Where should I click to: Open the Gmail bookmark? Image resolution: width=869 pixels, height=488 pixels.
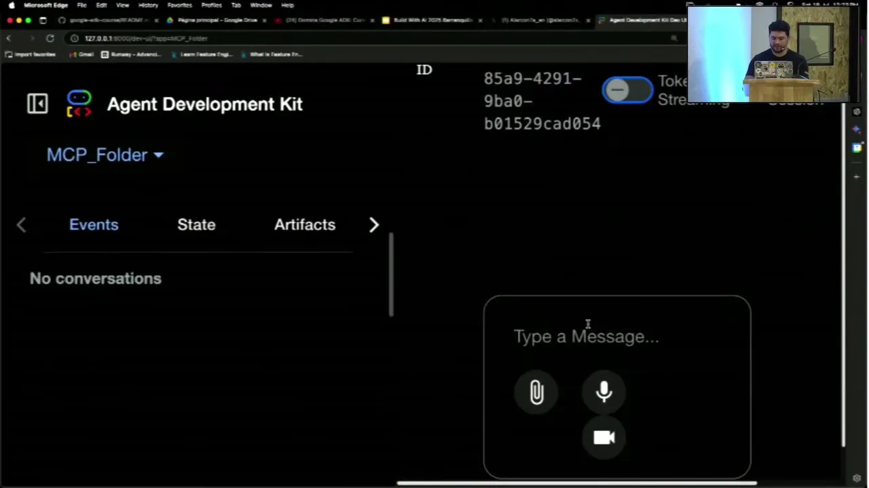(81, 54)
